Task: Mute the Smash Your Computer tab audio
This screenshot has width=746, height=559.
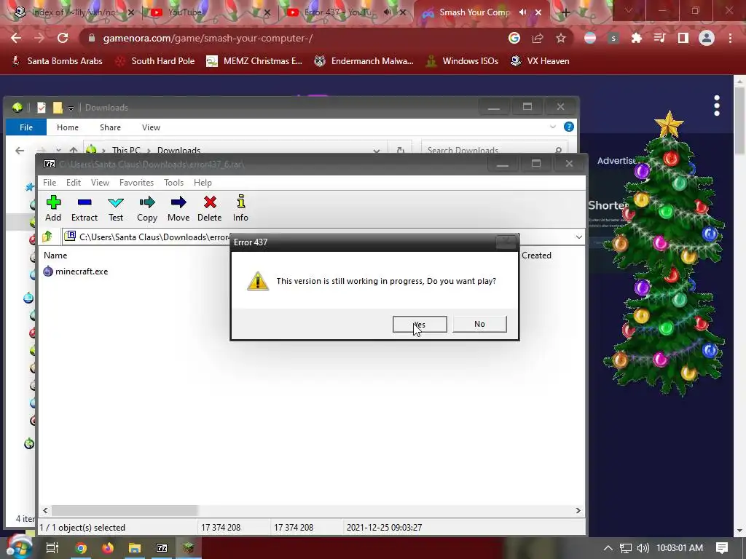Action: pyautogui.click(x=523, y=12)
